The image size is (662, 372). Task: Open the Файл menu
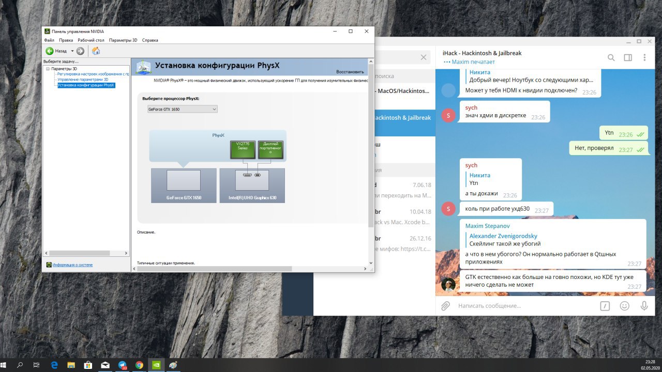49,40
